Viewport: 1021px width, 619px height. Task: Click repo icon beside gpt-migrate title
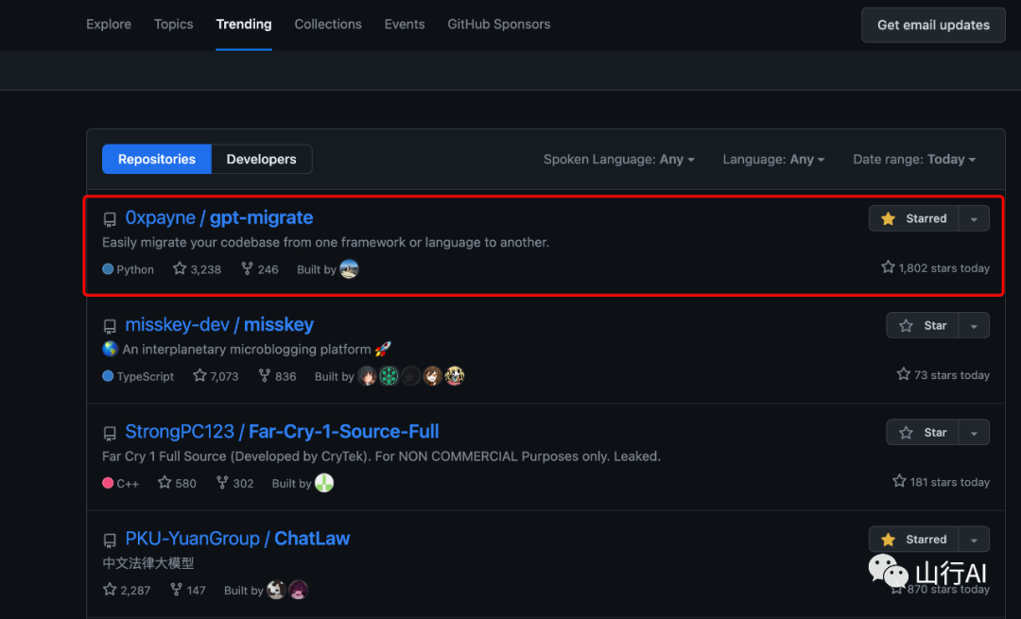pos(110,219)
